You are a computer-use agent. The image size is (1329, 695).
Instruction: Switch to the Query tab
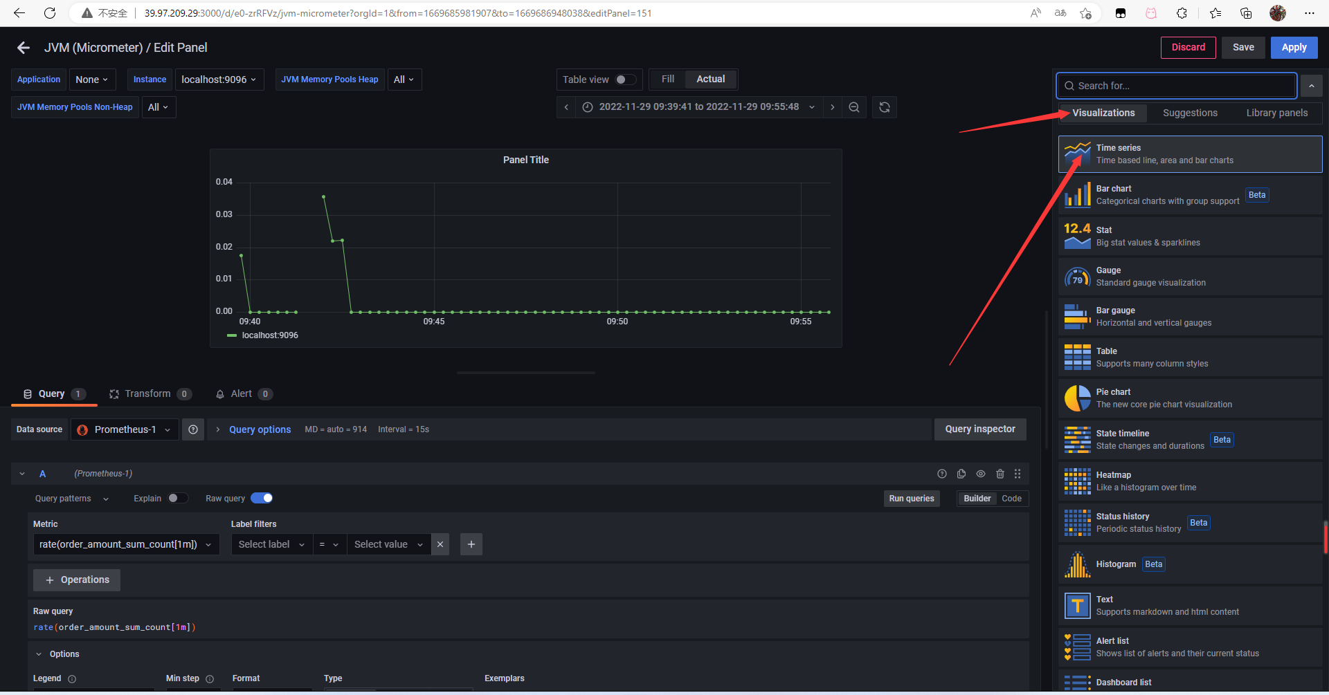(54, 394)
